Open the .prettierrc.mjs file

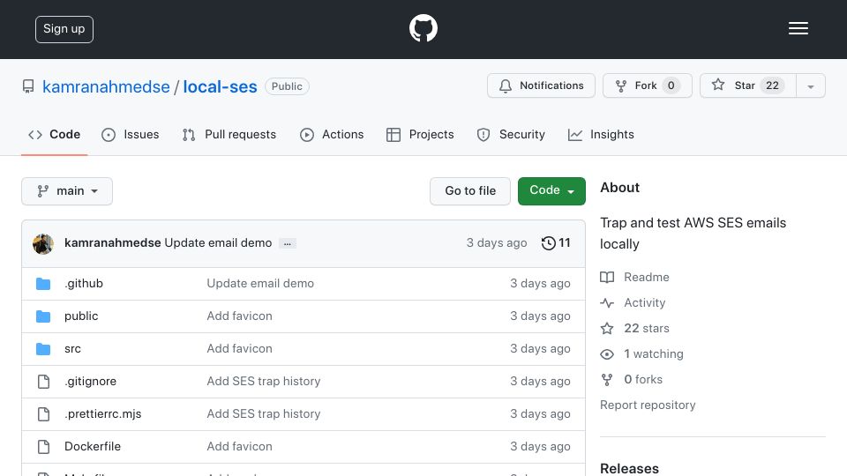click(x=102, y=414)
